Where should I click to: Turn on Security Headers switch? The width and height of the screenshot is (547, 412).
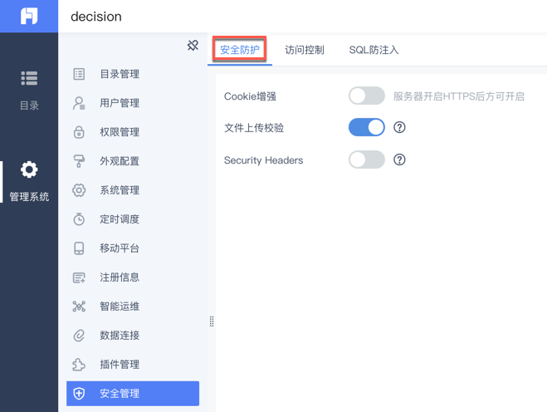[x=366, y=159]
